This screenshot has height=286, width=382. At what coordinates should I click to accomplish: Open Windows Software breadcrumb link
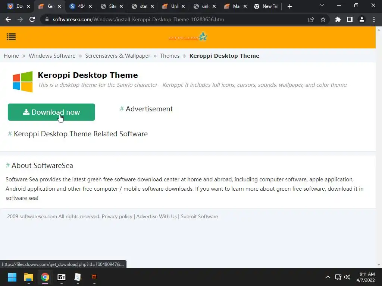[52, 56]
